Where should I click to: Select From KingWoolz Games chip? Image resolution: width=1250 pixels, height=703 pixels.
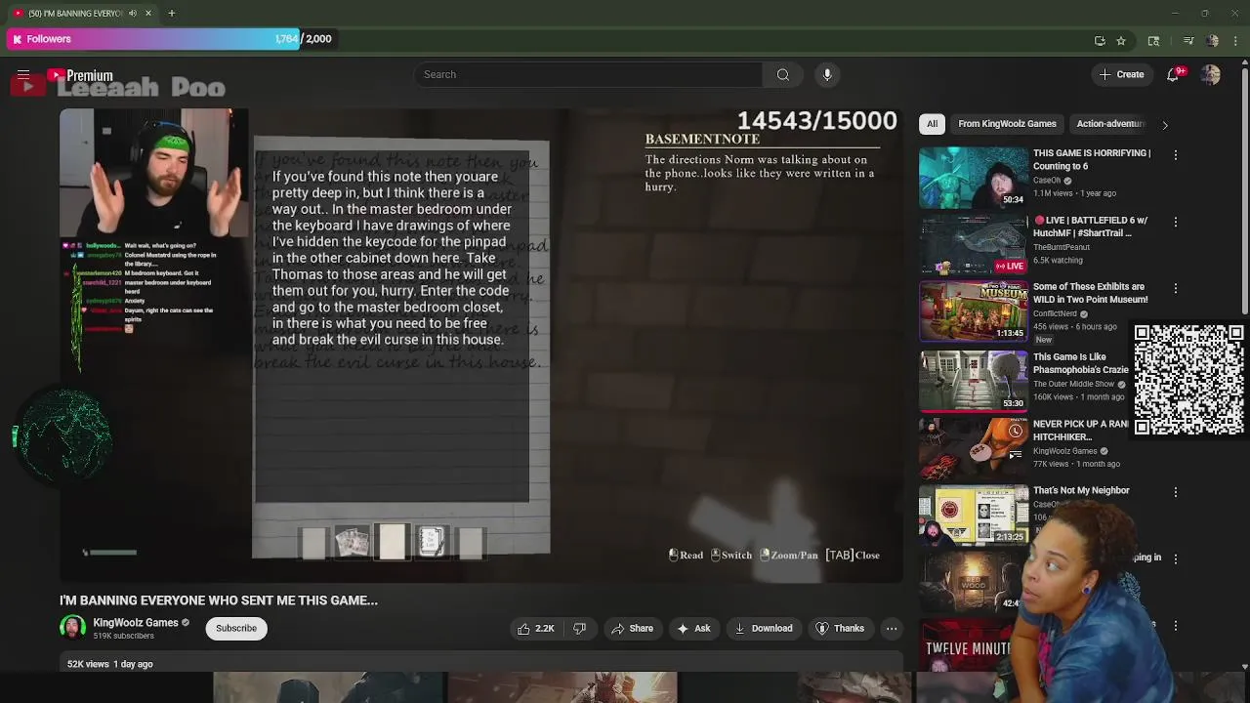(1007, 124)
